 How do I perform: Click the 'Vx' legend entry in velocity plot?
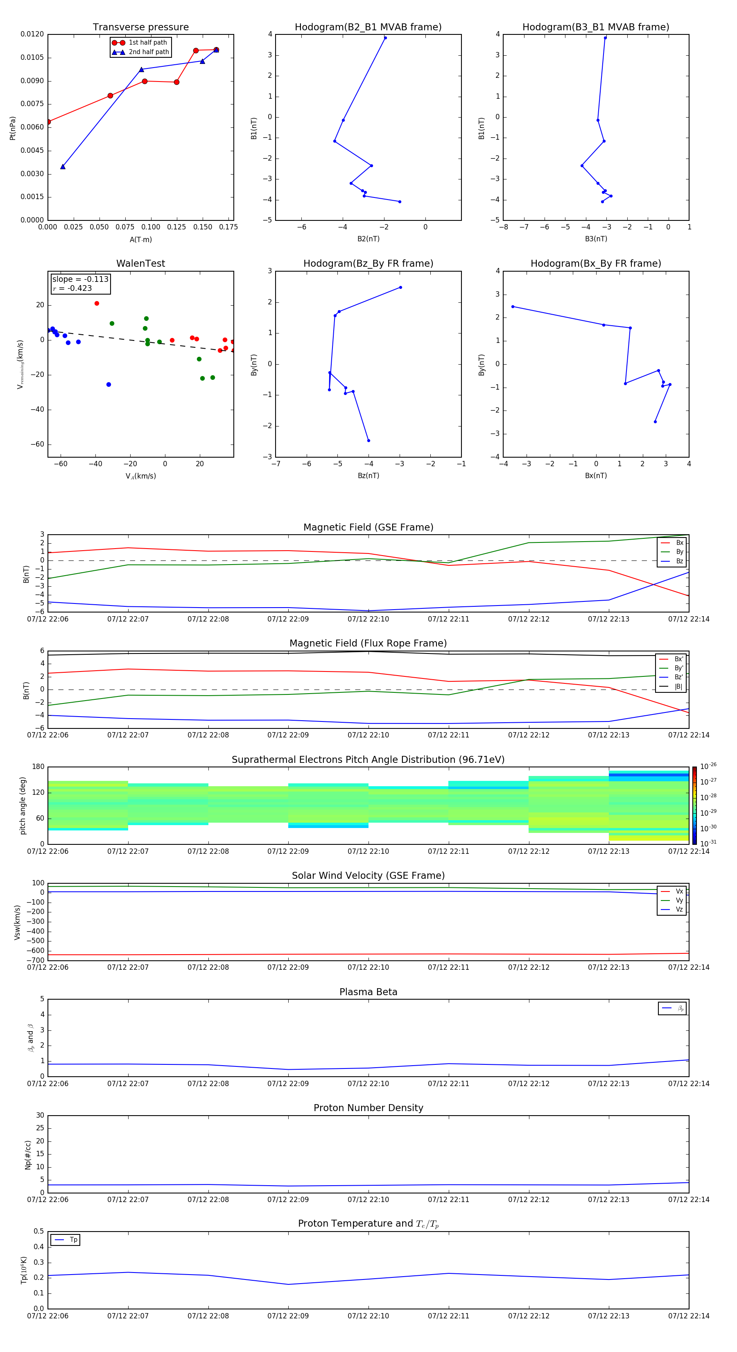coord(672,891)
